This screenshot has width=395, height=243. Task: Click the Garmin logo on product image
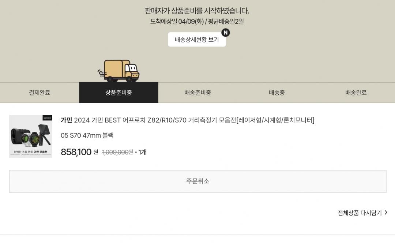click(47, 118)
